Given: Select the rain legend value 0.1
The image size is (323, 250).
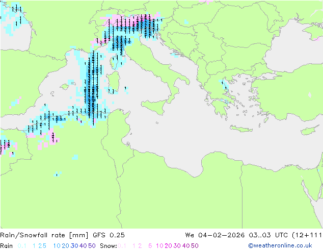Looking at the screenshot, I should click(22, 246).
